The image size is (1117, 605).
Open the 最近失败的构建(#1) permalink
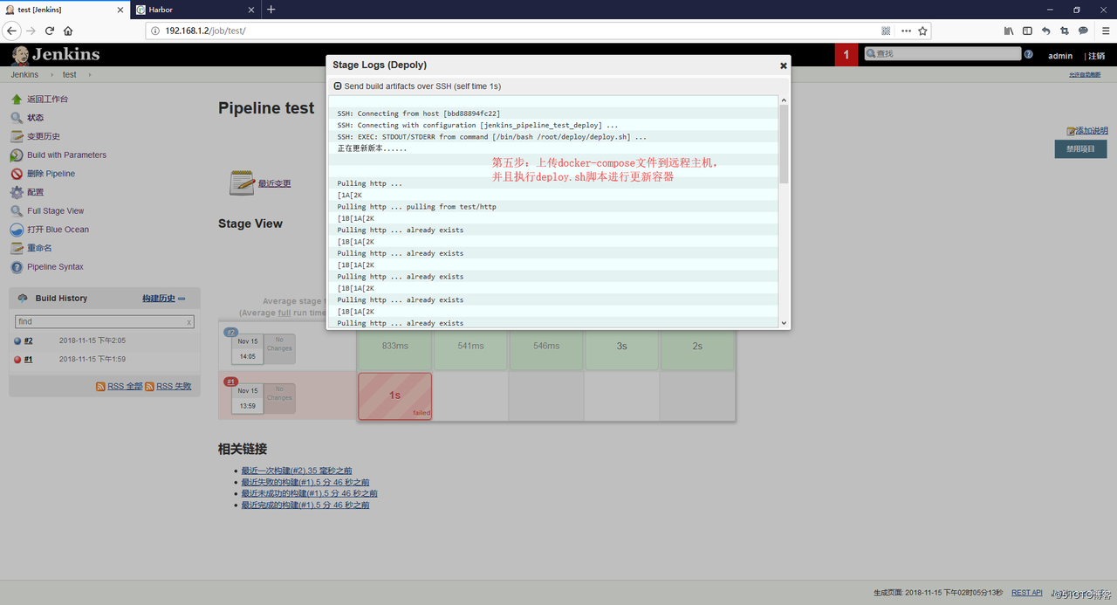(x=305, y=482)
